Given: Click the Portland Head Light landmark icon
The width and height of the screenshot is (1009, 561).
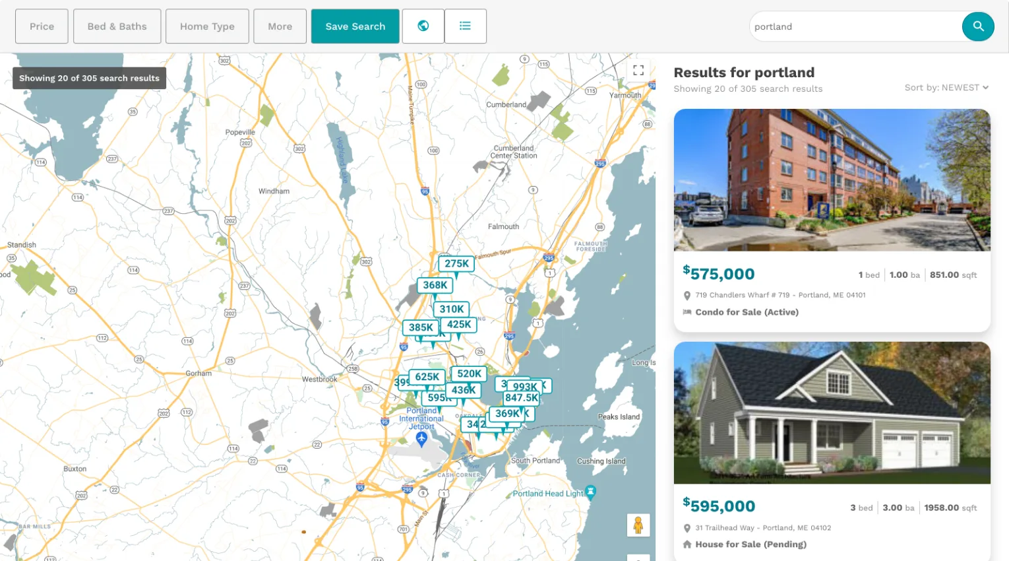Looking at the screenshot, I should click(x=591, y=492).
